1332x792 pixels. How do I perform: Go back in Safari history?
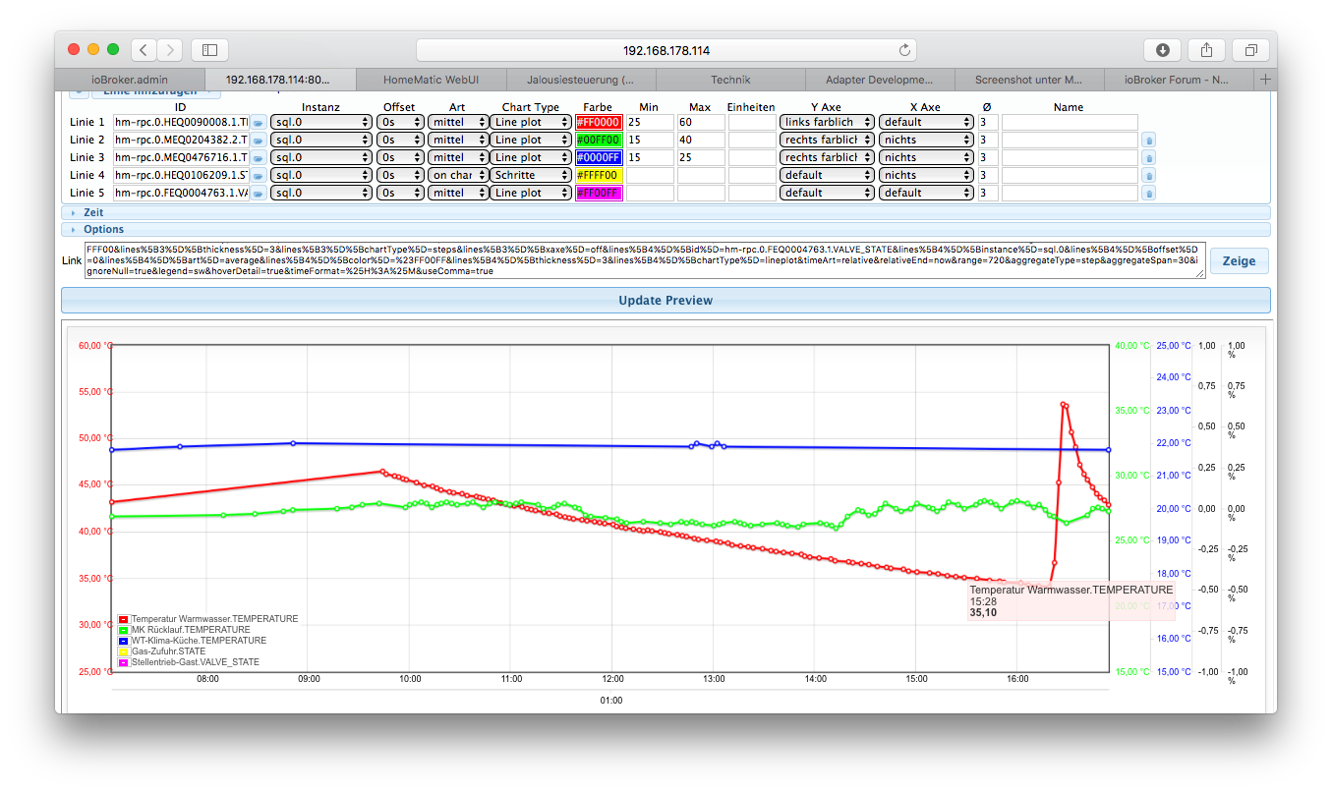145,49
